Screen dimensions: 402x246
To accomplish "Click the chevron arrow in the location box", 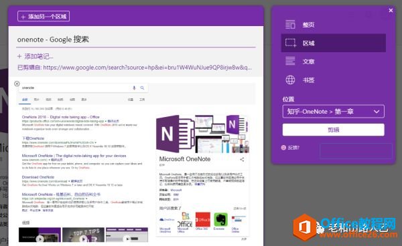I will point(377,112).
